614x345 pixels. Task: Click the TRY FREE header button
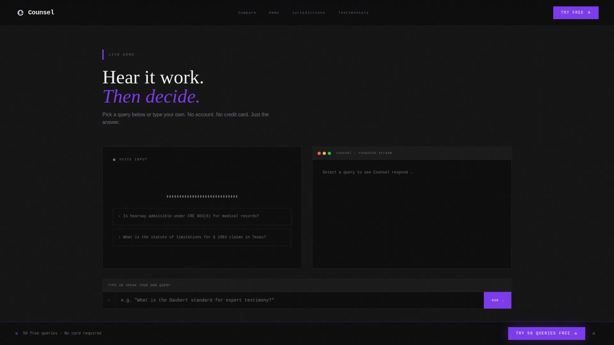pos(576,13)
